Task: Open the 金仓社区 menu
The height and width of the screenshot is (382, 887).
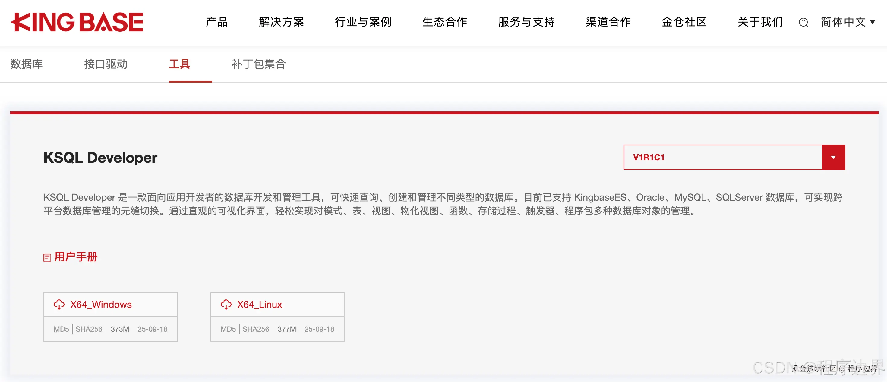Action: coord(684,22)
